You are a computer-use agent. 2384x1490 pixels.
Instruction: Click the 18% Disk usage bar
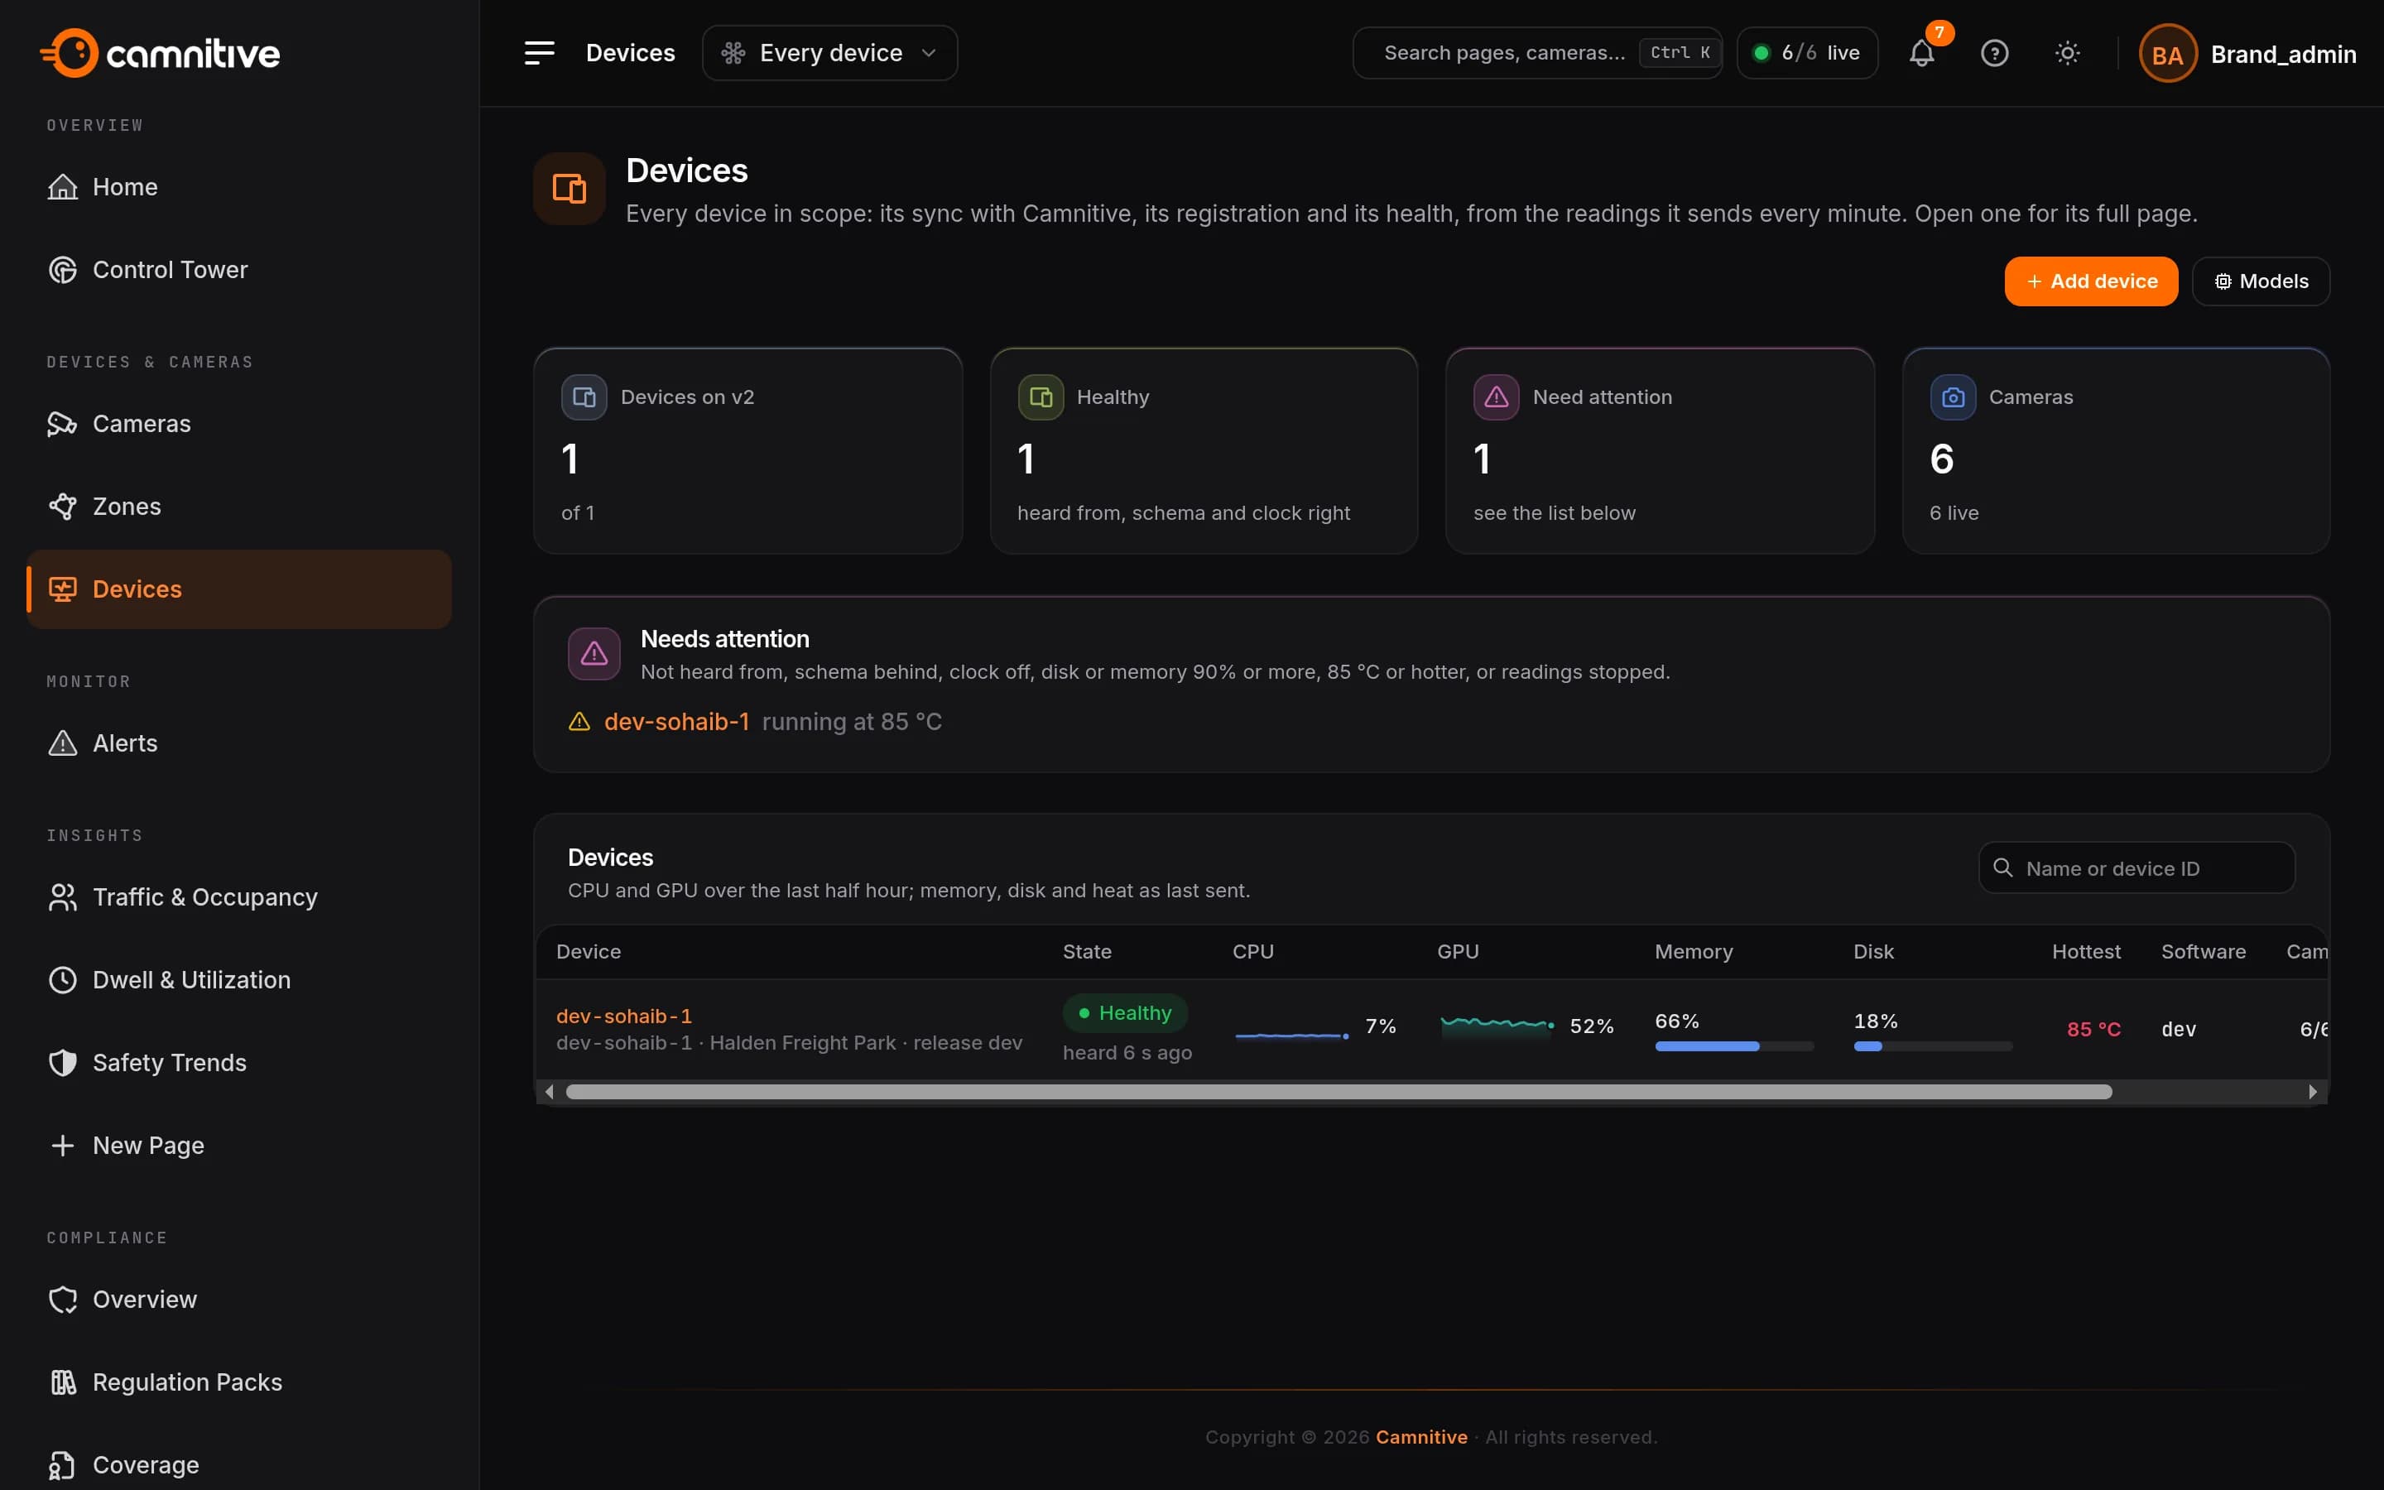(x=1933, y=1046)
